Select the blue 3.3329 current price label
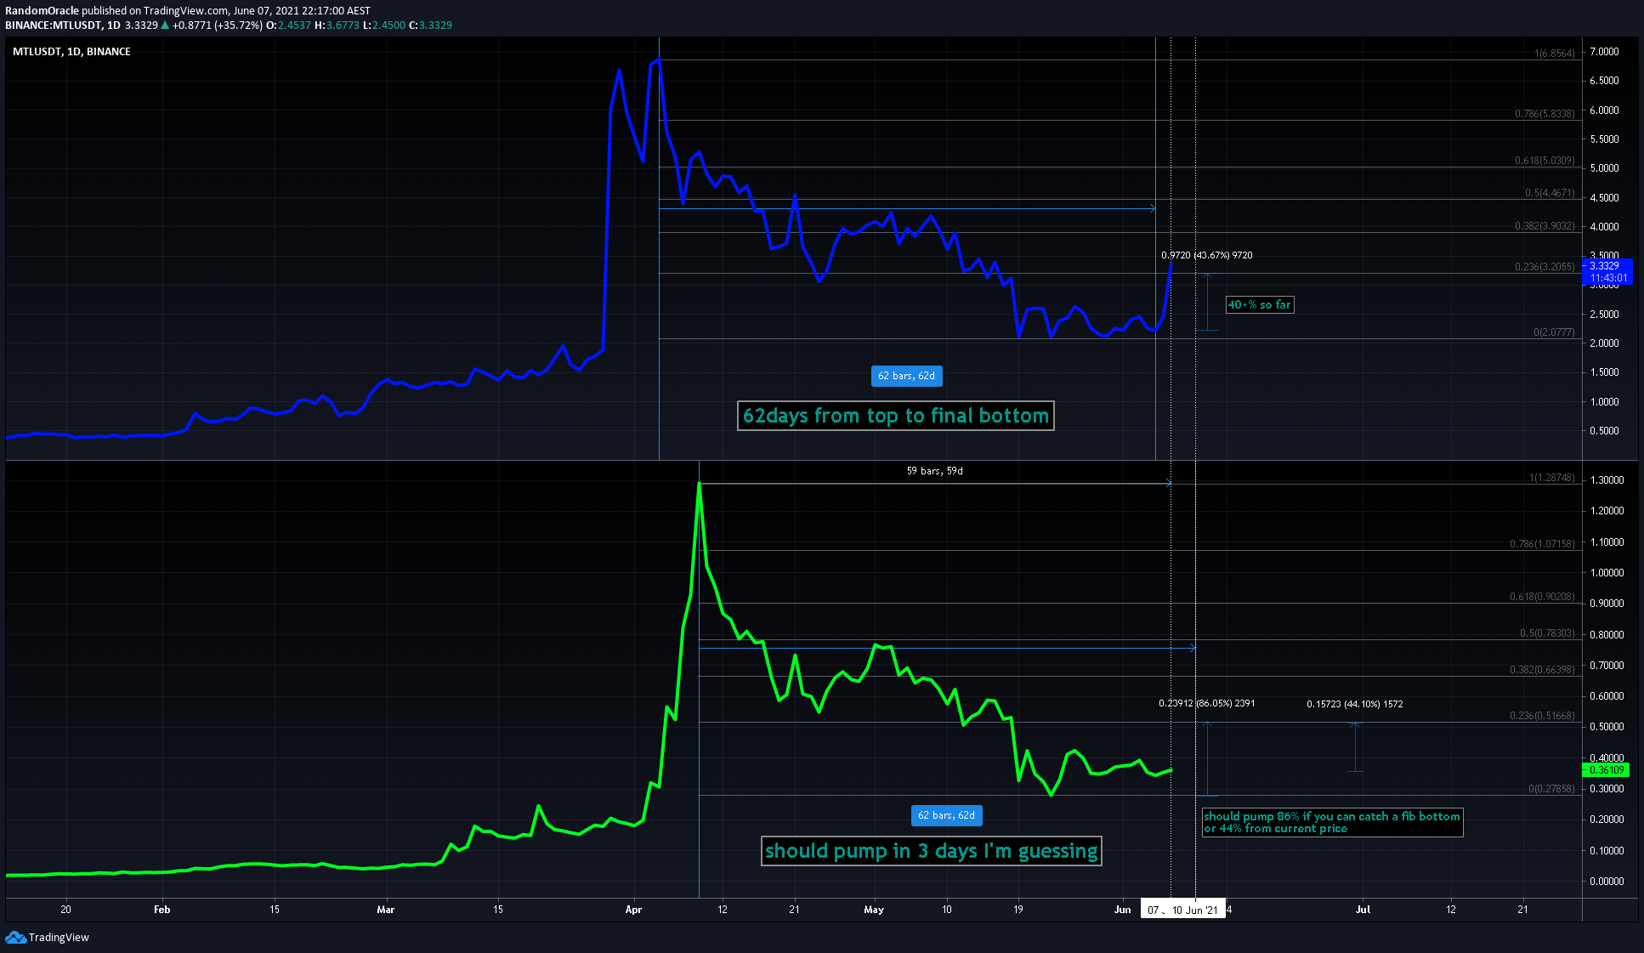The width and height of the screenshot is (1644, 953). [1606, 266]
